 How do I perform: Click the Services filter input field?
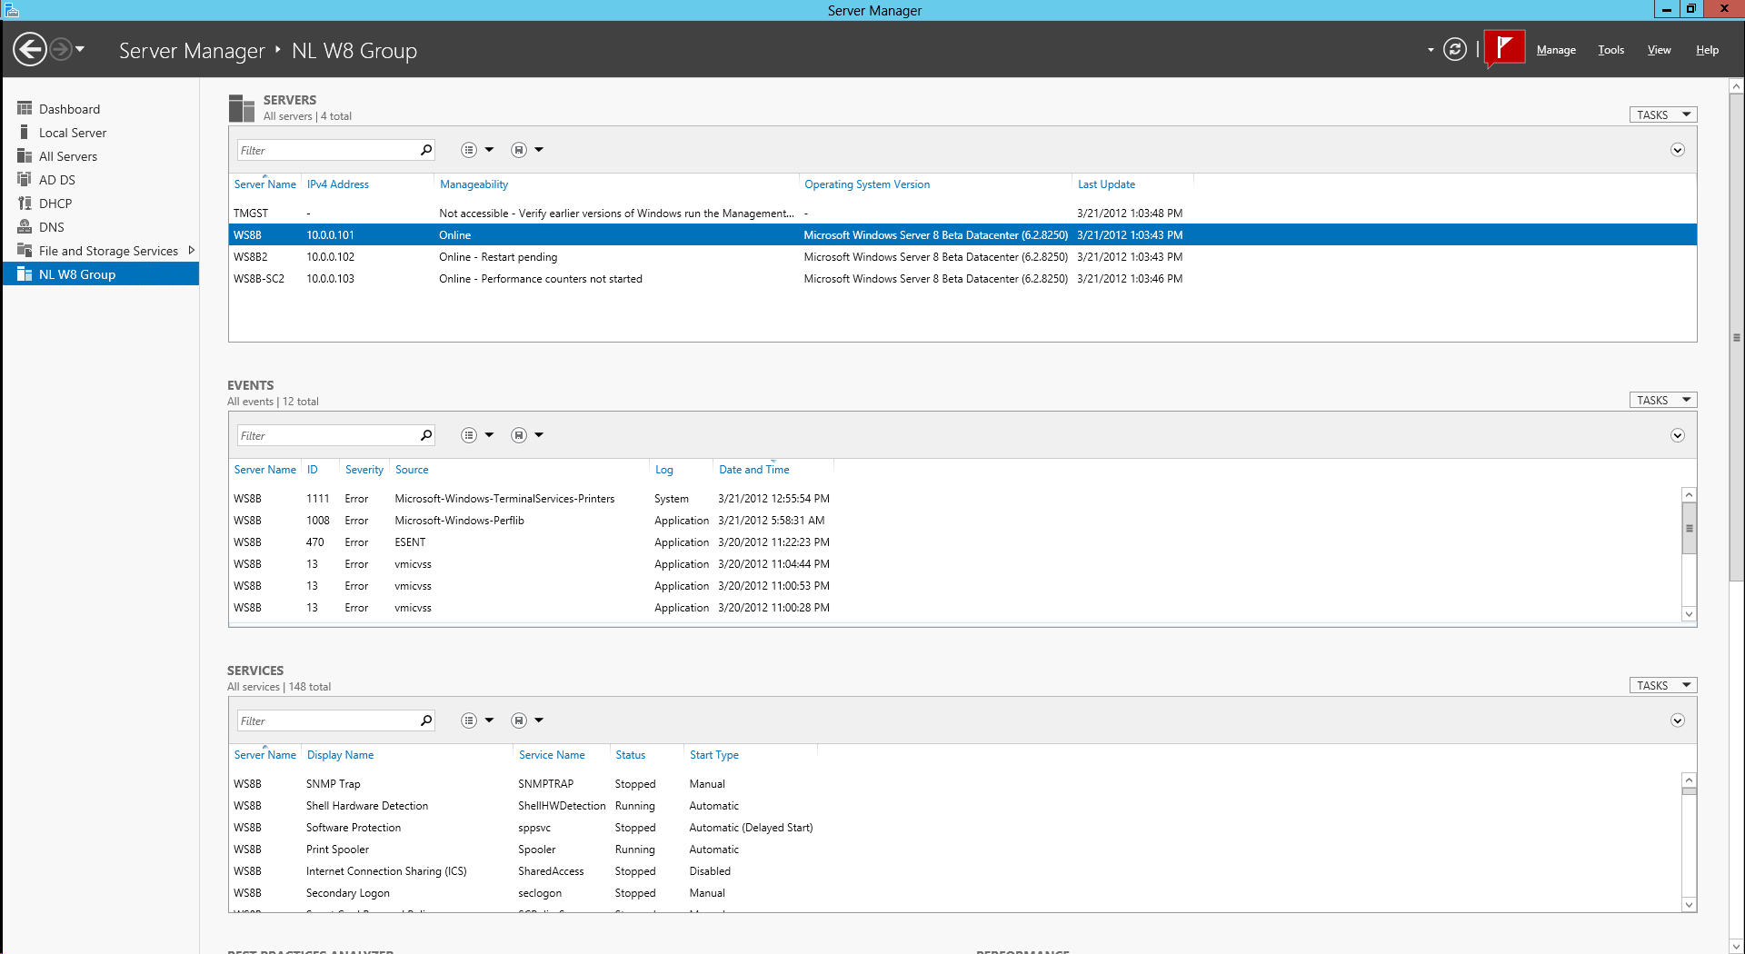click(x=327, y=720)
